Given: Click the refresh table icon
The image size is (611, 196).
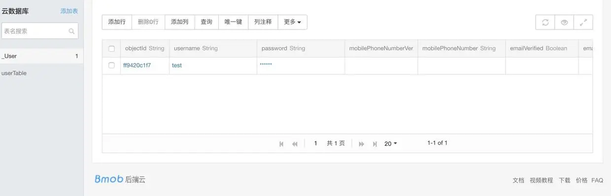Looking at the screenshot, I should (x=545, y=22).
